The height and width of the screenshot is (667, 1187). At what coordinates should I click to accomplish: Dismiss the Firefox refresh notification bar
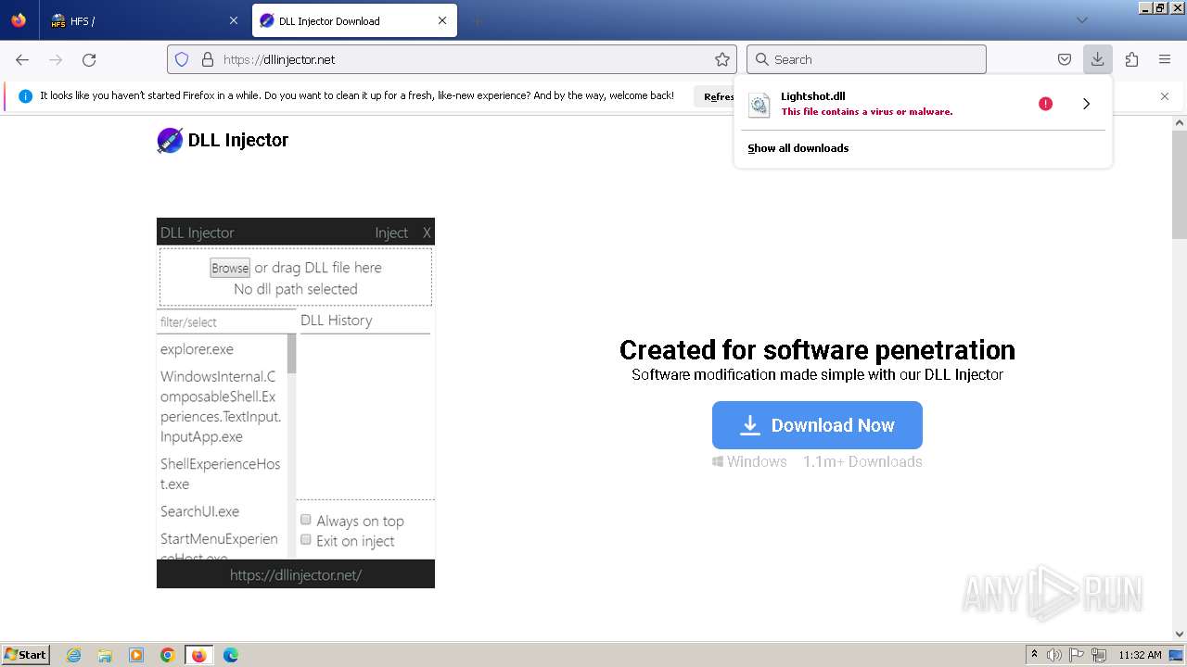[1165, 96]
